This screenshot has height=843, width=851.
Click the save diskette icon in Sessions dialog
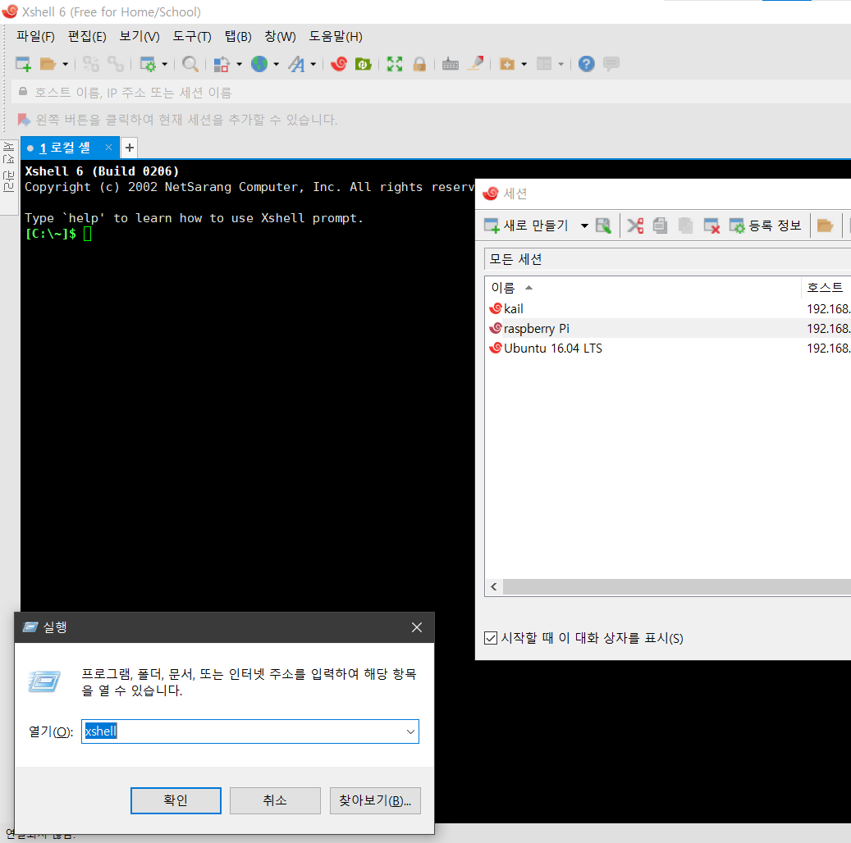click(x=603, y=226)
